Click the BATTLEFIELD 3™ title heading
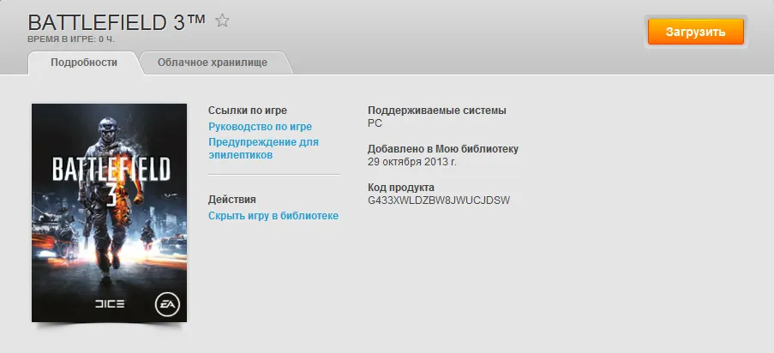 [117, 22]
